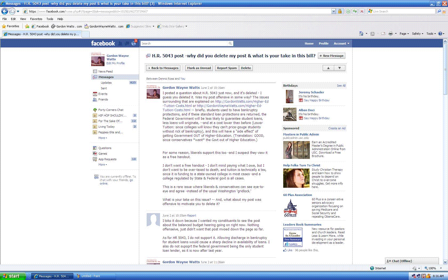Click Create an Ad link
The height and width of the screenshot is (280, 448).
pyautogui.click(x=337, y=128)
